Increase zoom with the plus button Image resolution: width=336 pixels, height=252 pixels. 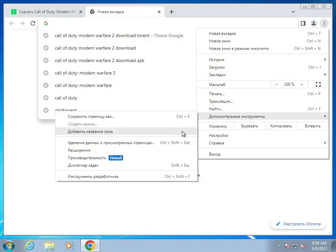click(302, 84)
